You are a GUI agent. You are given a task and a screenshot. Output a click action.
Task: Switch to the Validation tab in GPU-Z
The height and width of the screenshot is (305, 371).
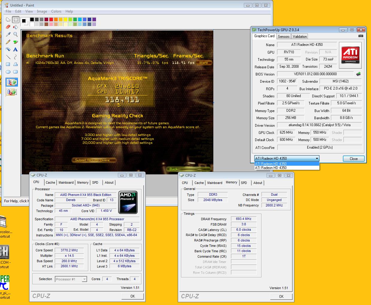pos(300,37)
